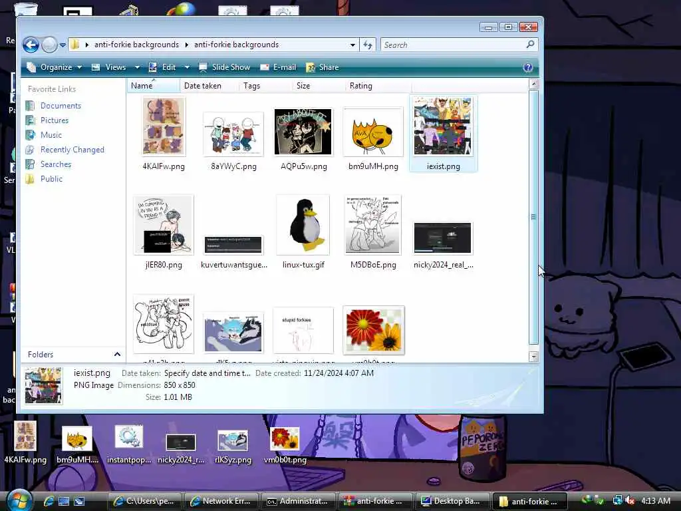Sort by the Tags column

[x=265, y=86]
